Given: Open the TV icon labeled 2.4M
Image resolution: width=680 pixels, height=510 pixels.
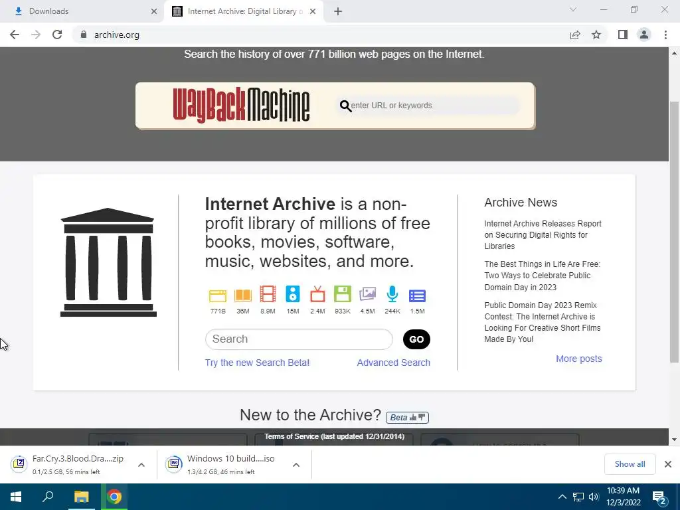Looking at the screenshot, I should tap(317, 294).
